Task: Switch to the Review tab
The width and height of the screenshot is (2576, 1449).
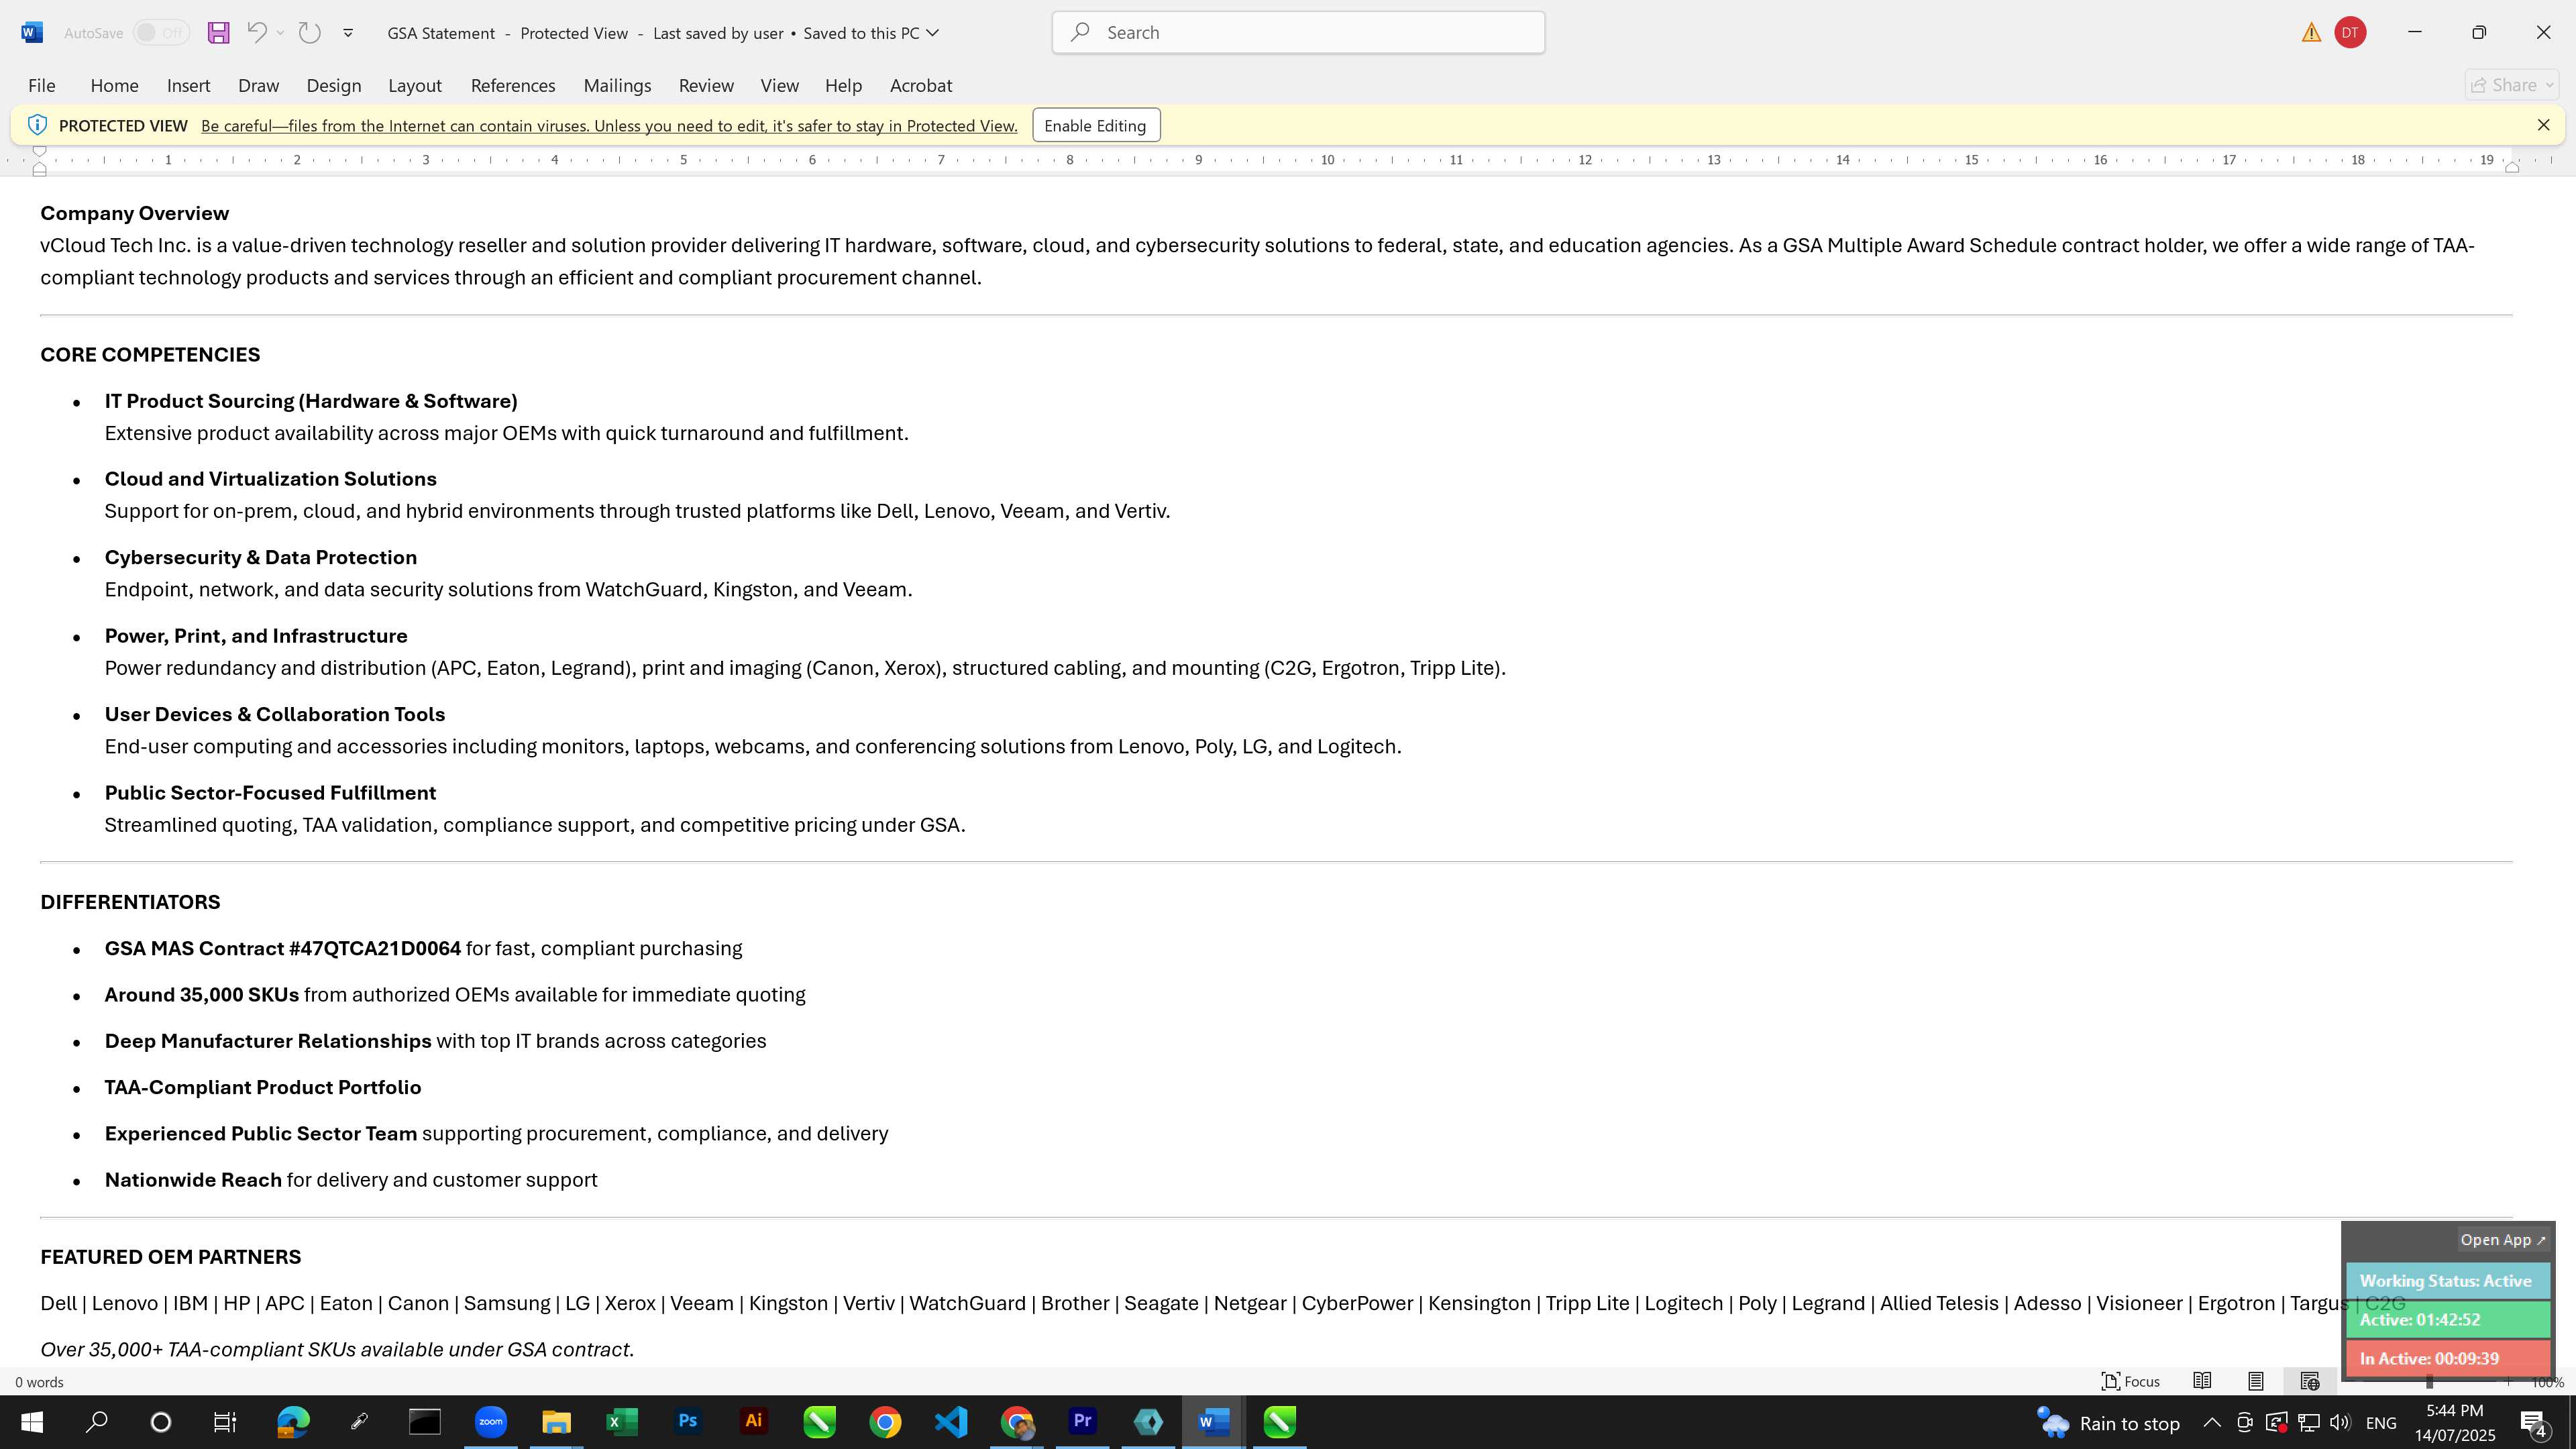Action: tap(706, 85)
